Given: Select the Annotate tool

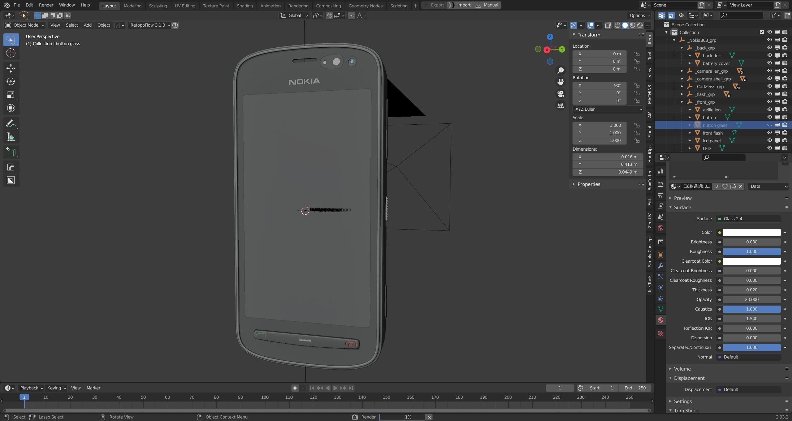Looking at the screenshot, I should tap(11, 124).
